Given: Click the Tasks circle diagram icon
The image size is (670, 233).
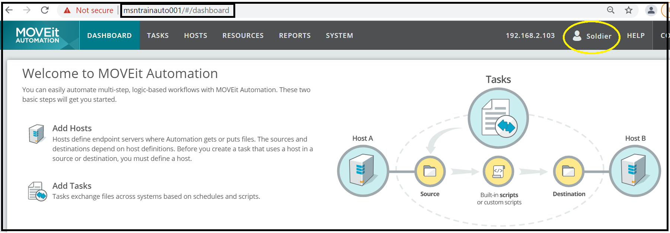Looking at the screenshot, I should [498, 118].
